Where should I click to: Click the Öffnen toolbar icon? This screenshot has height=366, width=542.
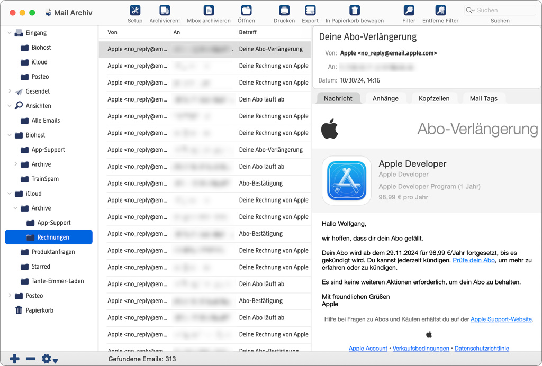click(x=246, y=11)
